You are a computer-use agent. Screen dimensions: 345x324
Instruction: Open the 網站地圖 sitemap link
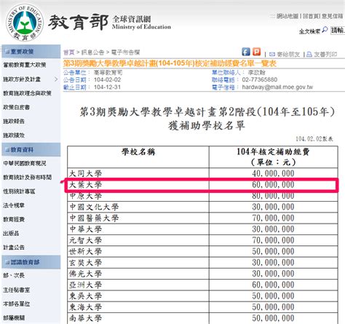point(287,16)
